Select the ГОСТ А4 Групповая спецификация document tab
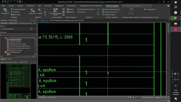The image size is (181, 102). click(x=66, y=20)
